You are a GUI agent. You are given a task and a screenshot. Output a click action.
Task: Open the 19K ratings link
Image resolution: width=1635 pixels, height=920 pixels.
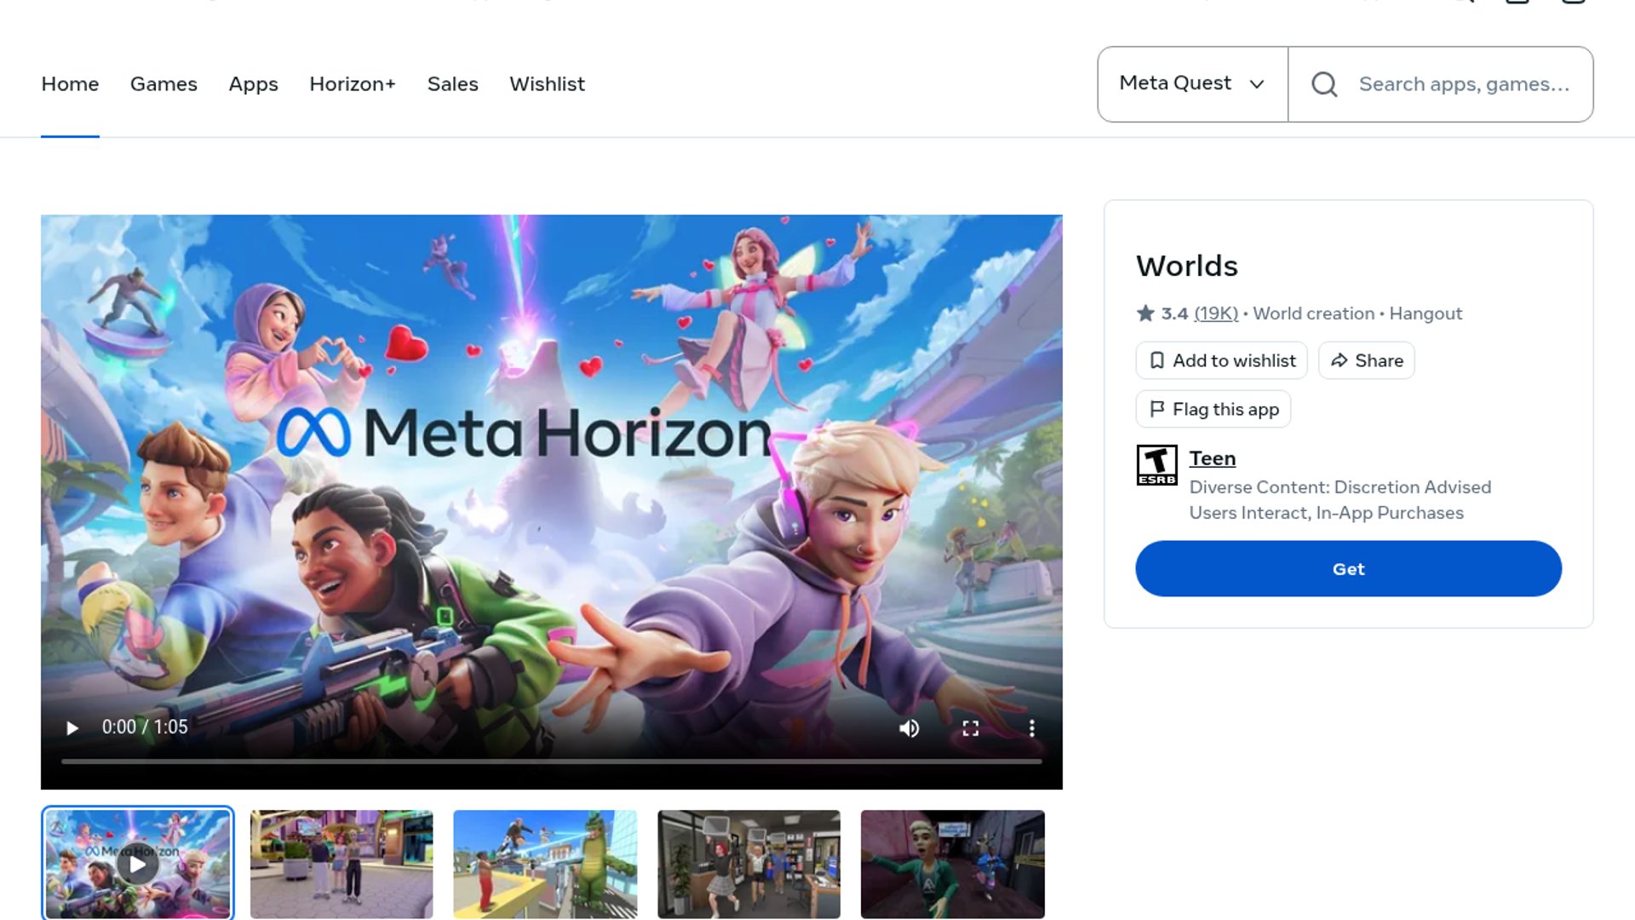pyautogui.click(x=1216, y=313)
